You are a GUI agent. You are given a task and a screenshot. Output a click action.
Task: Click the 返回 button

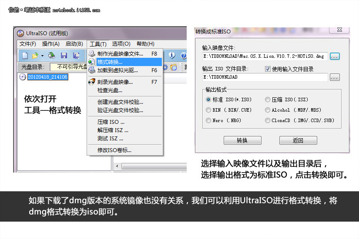point(298,140)
